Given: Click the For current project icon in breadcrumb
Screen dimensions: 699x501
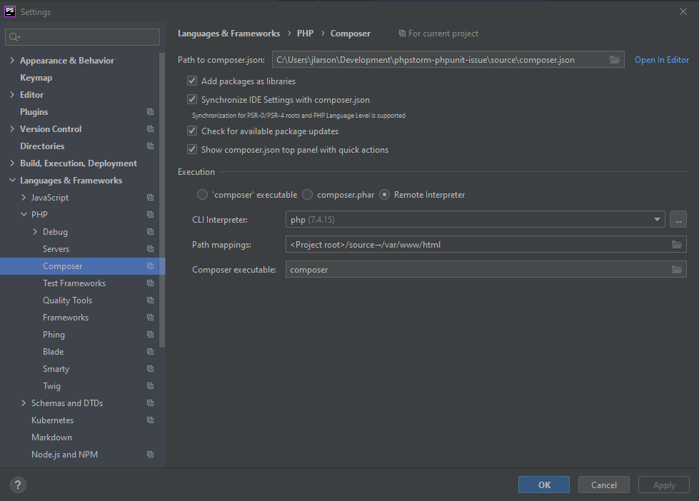Looking at the screenshot, I should point(402,34).
